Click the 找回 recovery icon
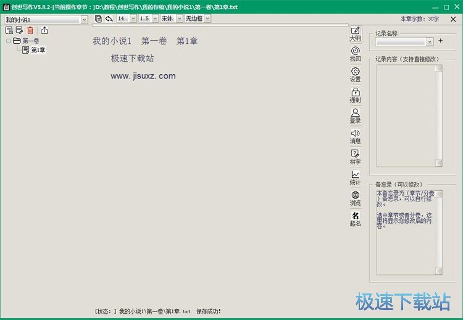This screenshot has width=463, height=320. [355, 54]
